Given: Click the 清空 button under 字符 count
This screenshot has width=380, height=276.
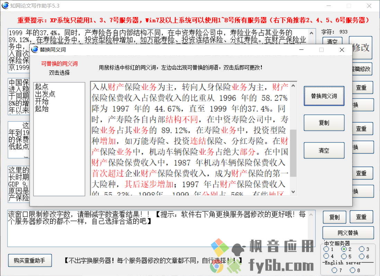Looking at the screenshot, I should (332, 41).
